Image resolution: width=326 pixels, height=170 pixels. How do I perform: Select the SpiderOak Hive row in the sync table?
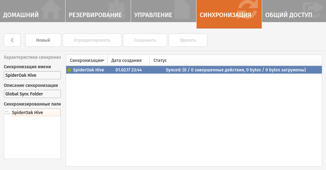point(194,70)
